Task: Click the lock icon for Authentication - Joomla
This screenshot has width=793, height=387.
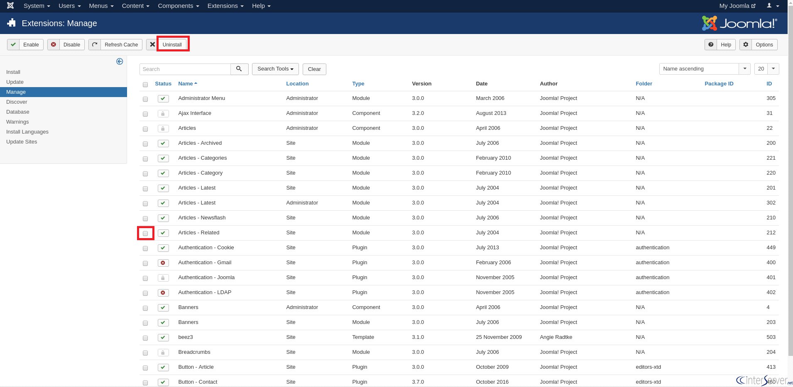Action: pyautogui.click(x=163, y=278)
